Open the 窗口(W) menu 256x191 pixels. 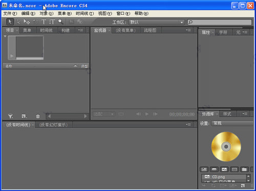pyautogui.click(x=123, y=13)
